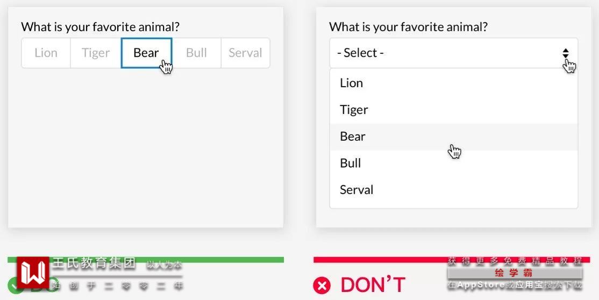Choose Tiger in the segmented button group

[96, 53]
